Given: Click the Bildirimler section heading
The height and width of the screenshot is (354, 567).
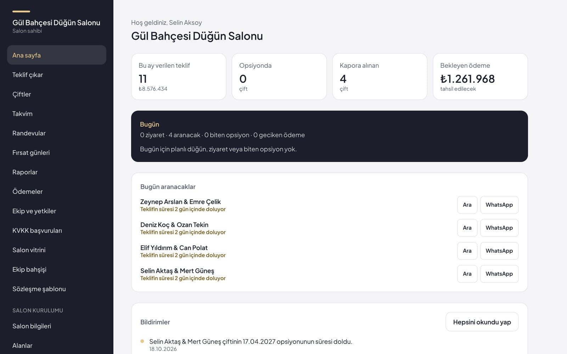Looking at the screenshot, I should pyautogui.click(x=155, y=322).
